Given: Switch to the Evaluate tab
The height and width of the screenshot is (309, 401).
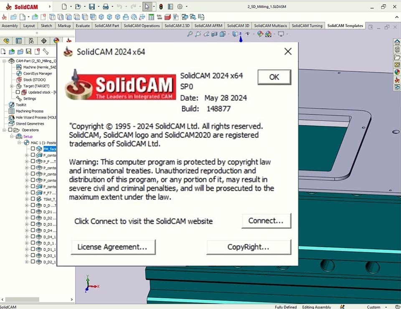Looking at the screenshot, I should tap(83, 25).
